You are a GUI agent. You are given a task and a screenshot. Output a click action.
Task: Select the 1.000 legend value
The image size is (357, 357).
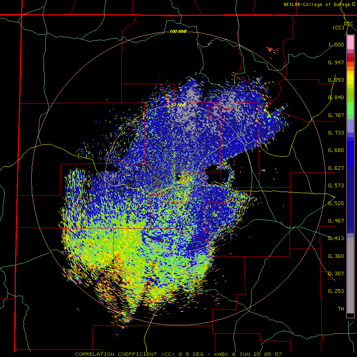[336, 44]
